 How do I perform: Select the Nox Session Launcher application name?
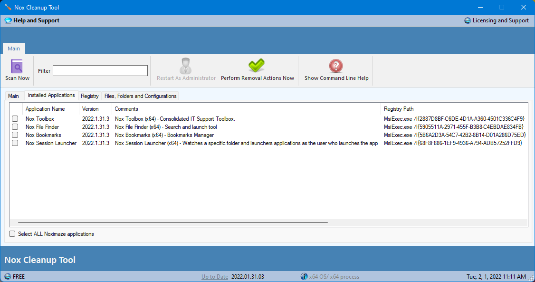51,143
